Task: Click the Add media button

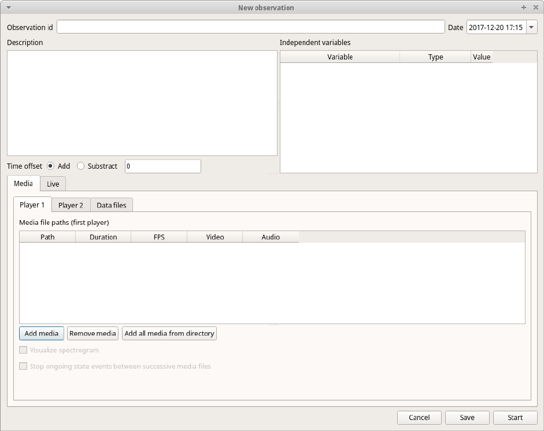Action: pyautogui.click(x=41, y=333)
